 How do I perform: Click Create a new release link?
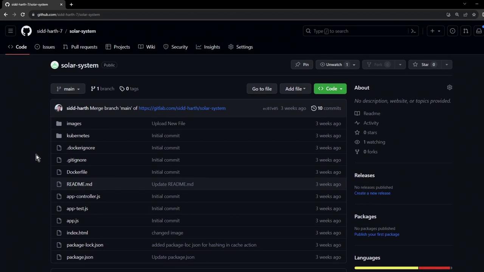coord(372,193)
